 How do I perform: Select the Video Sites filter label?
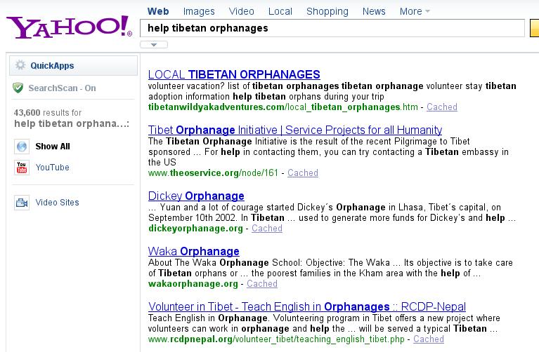click(x=58, y=203)
